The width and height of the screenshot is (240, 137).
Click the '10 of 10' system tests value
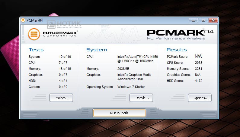point(65,57)
